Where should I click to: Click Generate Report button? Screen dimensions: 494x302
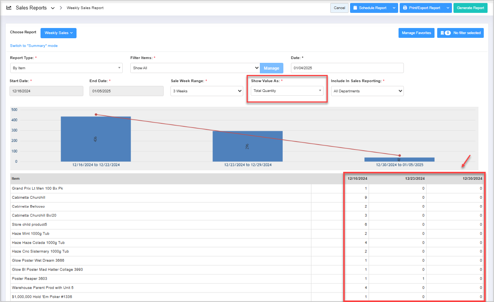point(471,8)
